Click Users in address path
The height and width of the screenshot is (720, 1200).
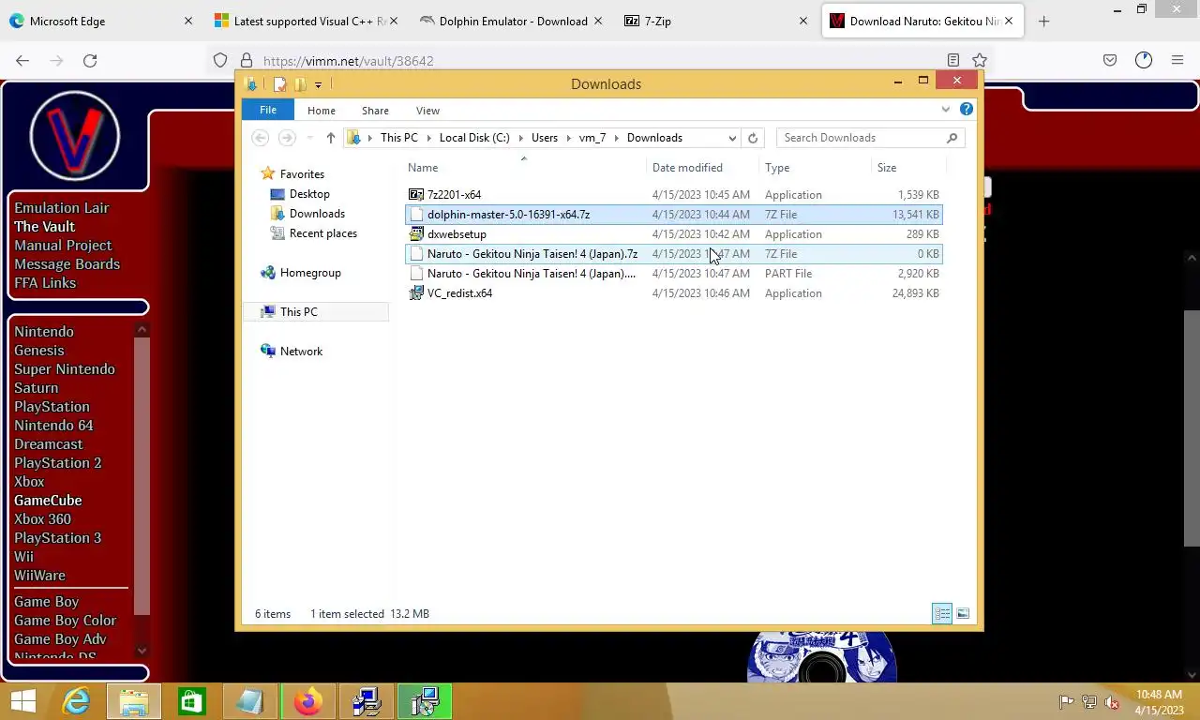tap(544, 138)
